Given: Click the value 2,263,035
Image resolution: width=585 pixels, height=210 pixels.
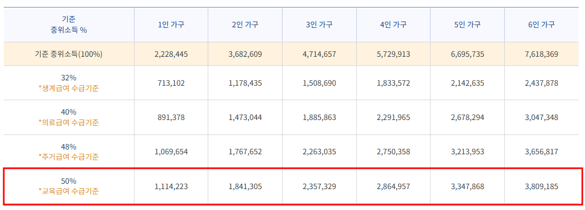Looking at the screenshot, I should tap(319, 152).
